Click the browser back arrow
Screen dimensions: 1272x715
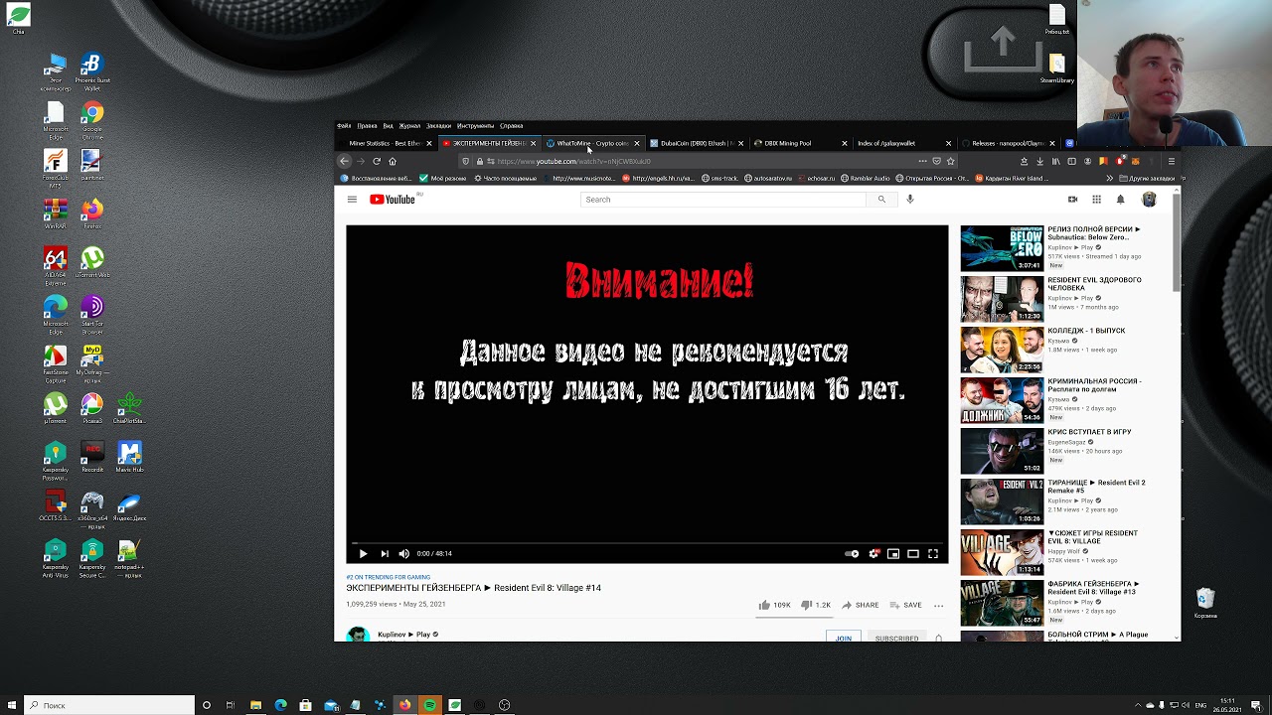coord(344,161)
